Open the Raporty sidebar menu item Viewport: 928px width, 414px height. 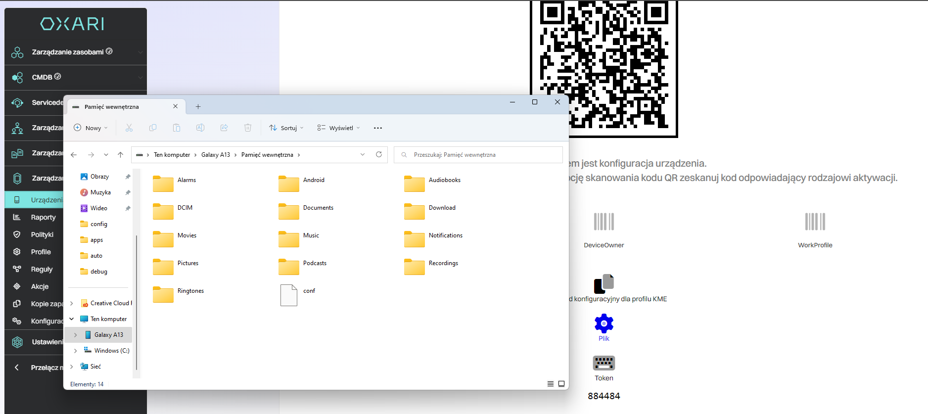pyautogui.click(x=43, y=217)
